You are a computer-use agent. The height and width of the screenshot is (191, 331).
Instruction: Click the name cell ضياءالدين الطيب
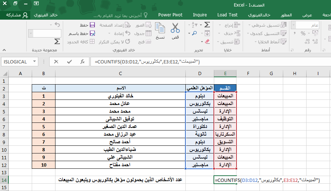[x=120, y=149]
